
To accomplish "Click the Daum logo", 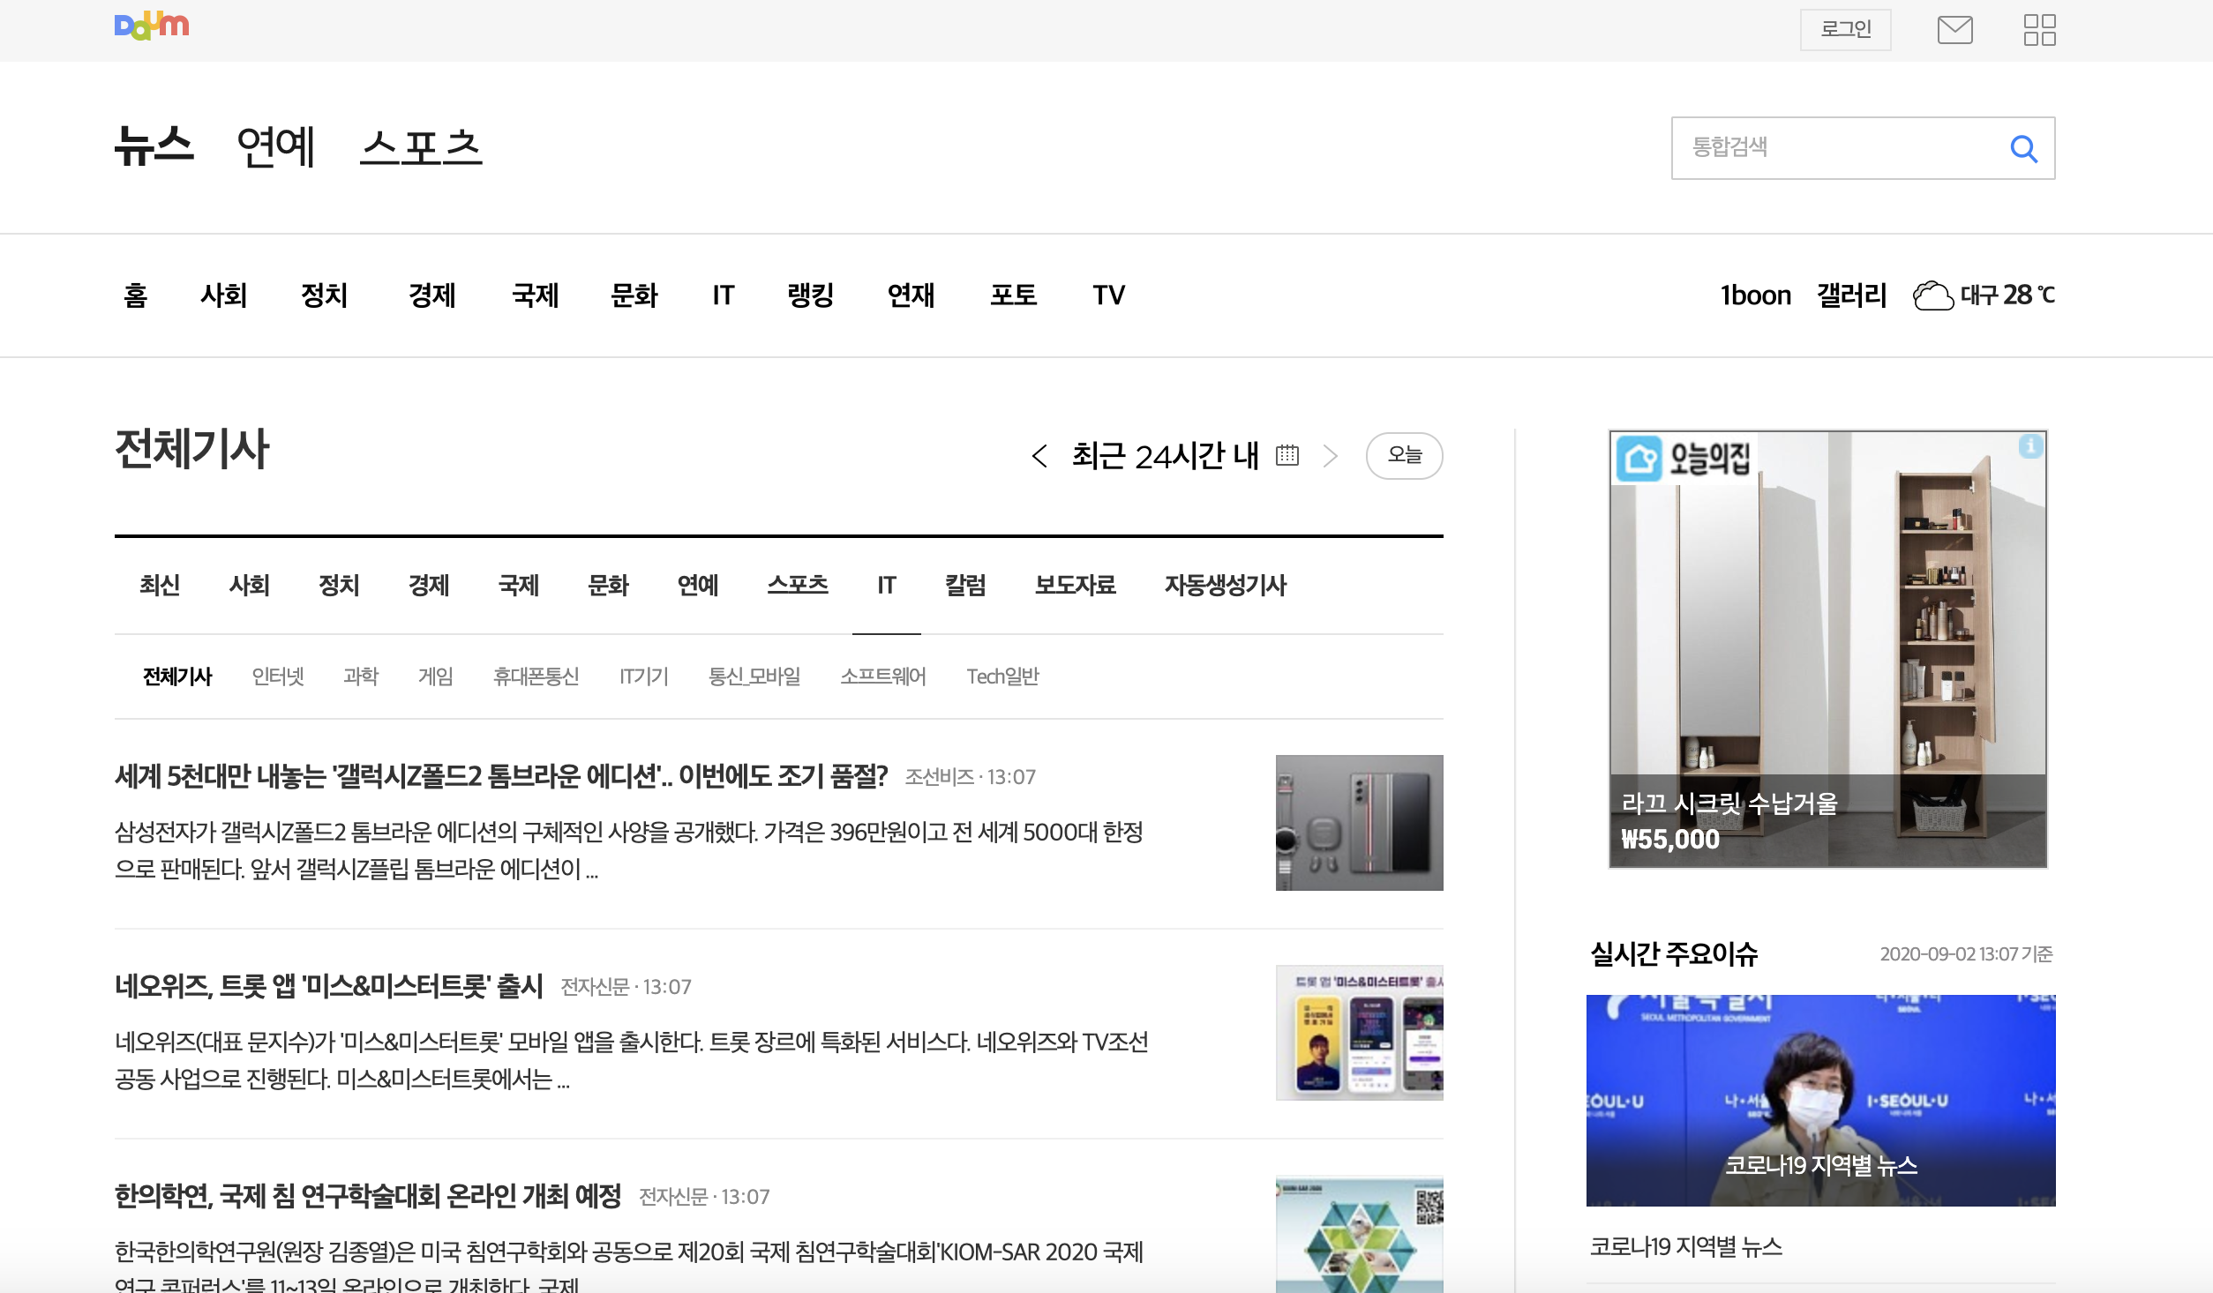I will coord(151,26).
